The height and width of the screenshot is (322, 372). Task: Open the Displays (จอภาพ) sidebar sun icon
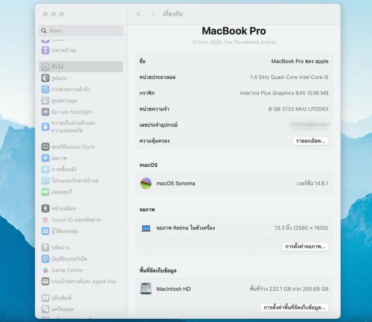point(45,158)
